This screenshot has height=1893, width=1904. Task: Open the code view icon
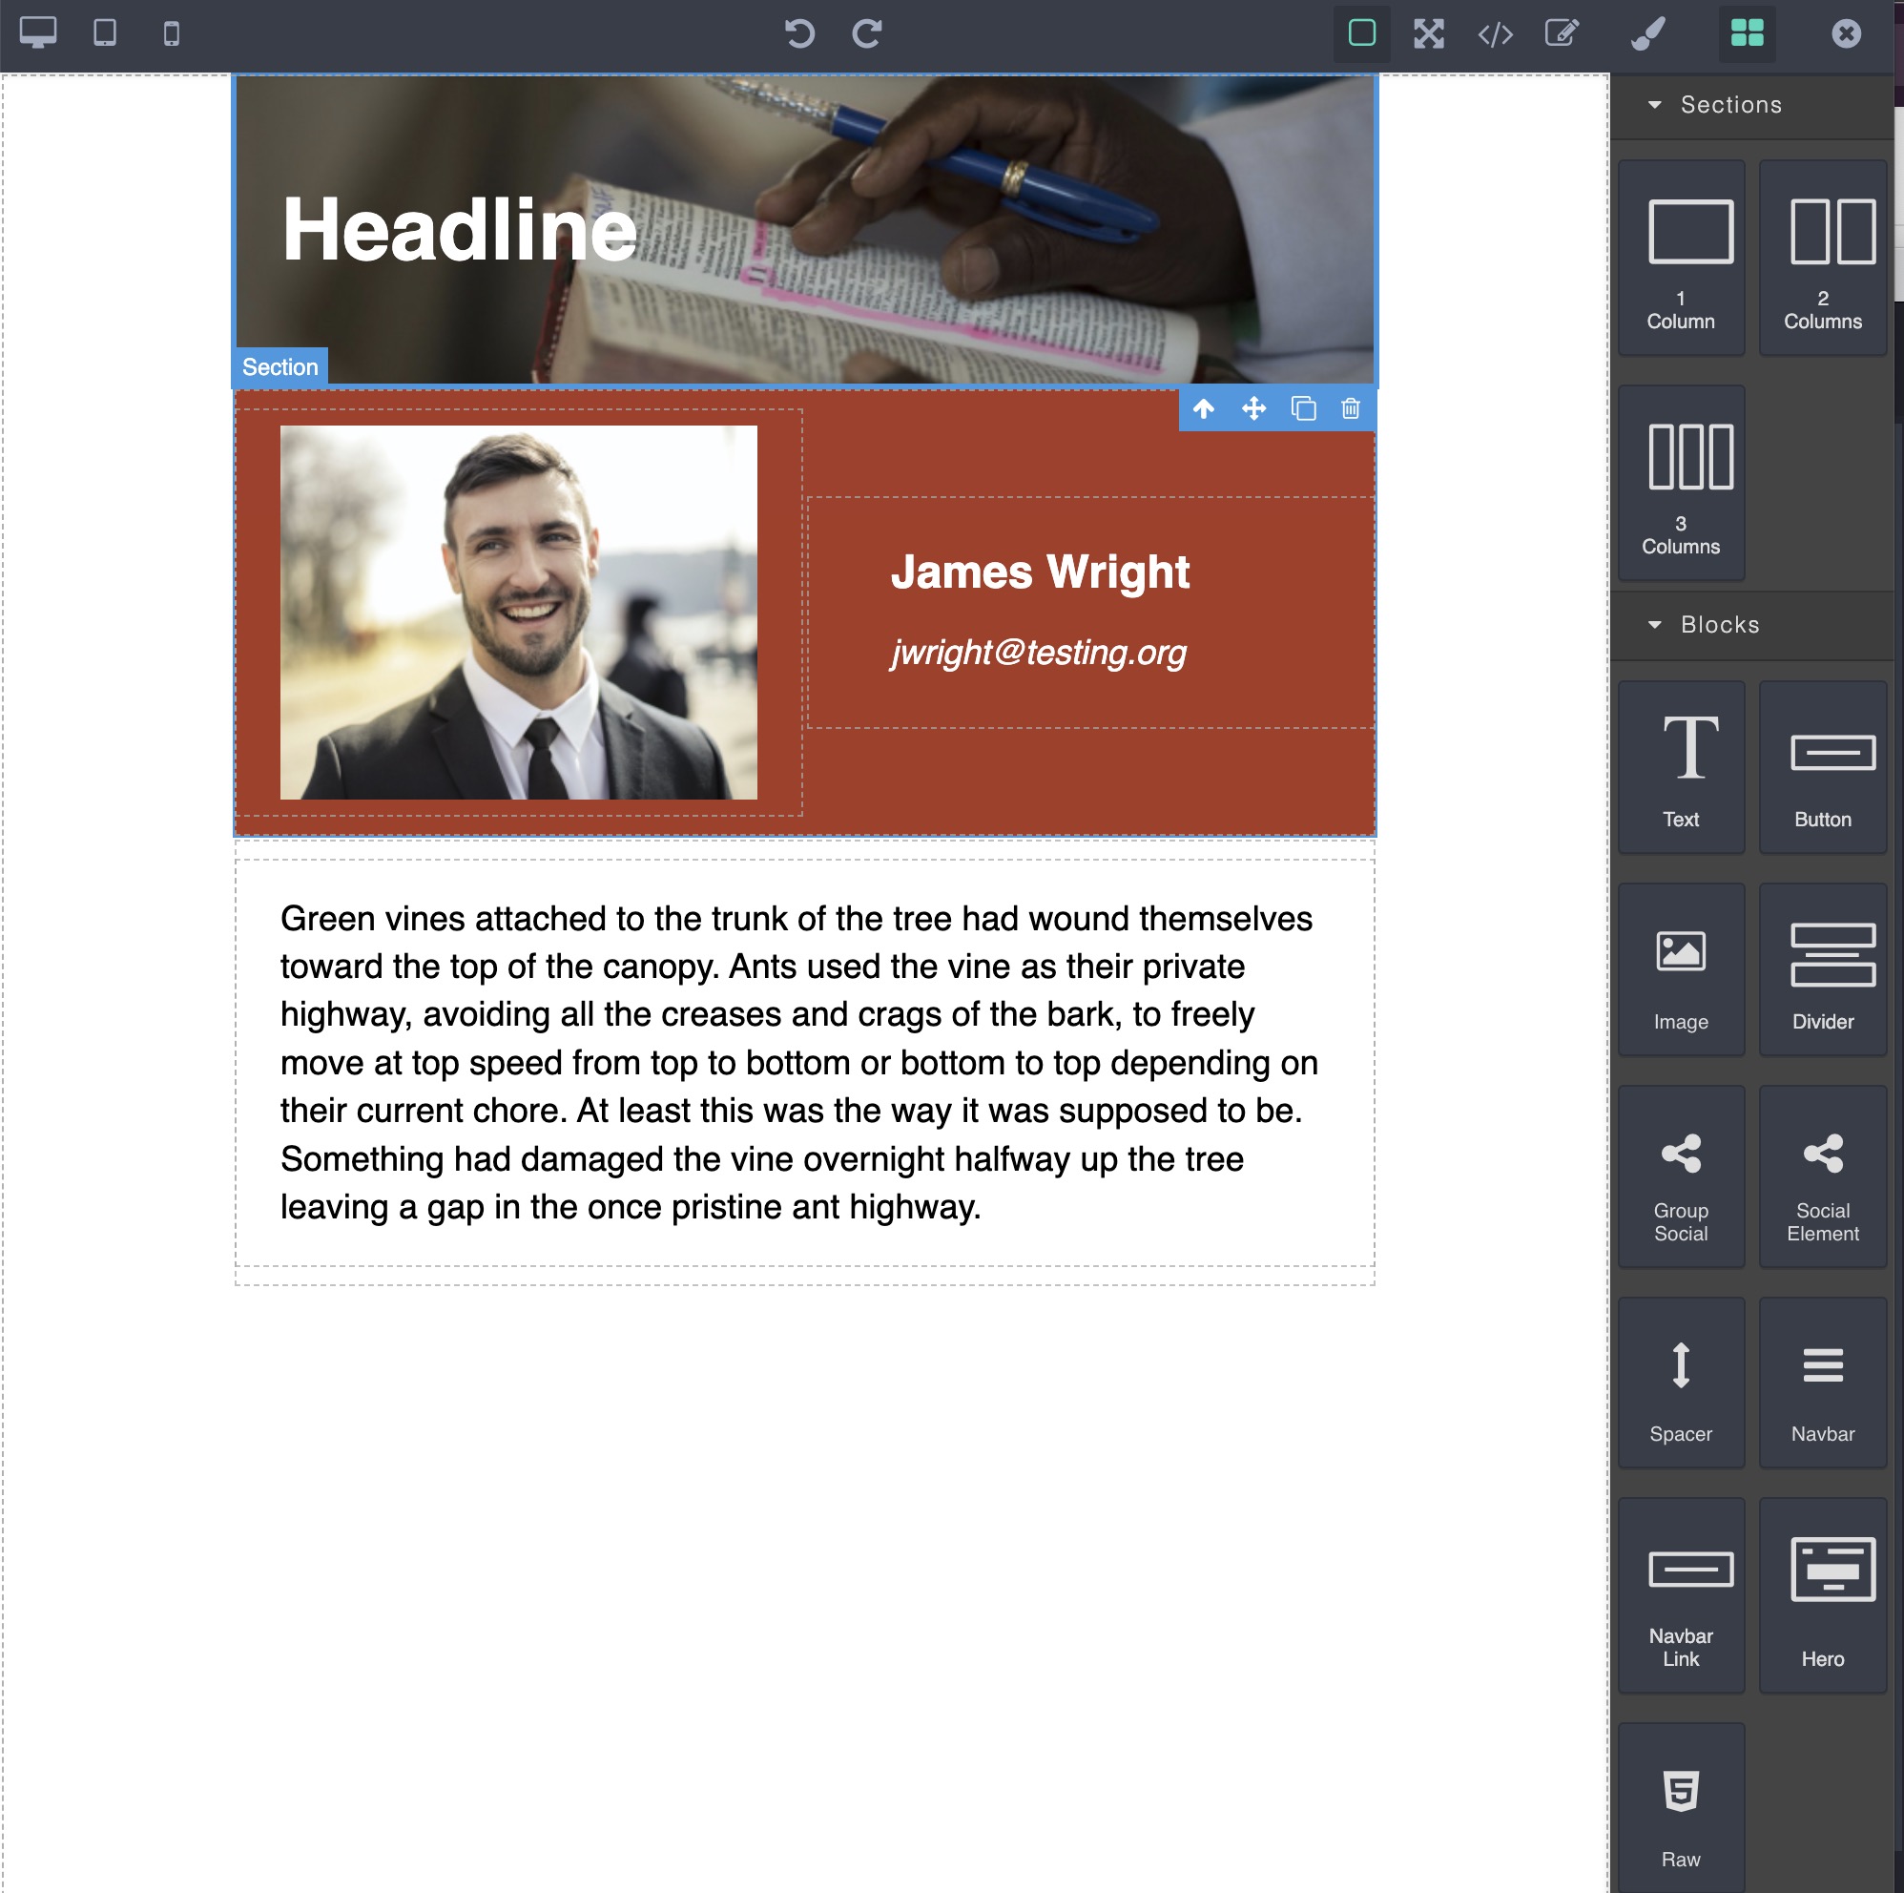[1495, 33]
